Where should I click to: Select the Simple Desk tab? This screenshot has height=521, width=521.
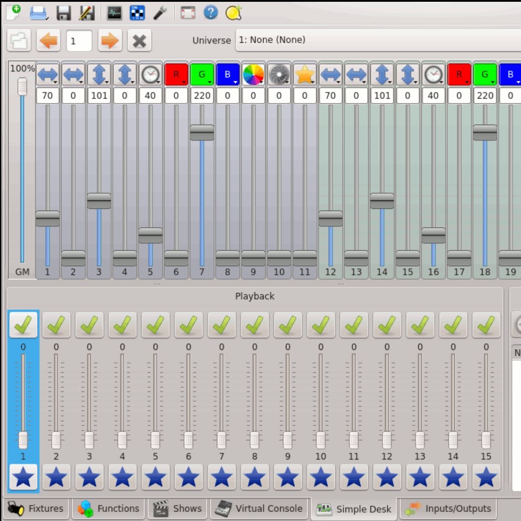point(354,509)
